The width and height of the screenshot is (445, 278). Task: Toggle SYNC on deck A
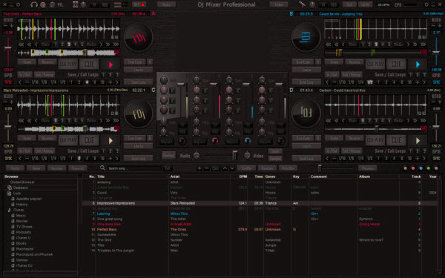[8, 82]
